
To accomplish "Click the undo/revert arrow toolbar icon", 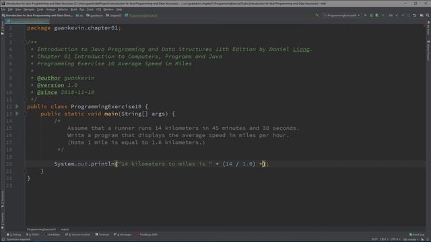I will [x=415, y=15].
